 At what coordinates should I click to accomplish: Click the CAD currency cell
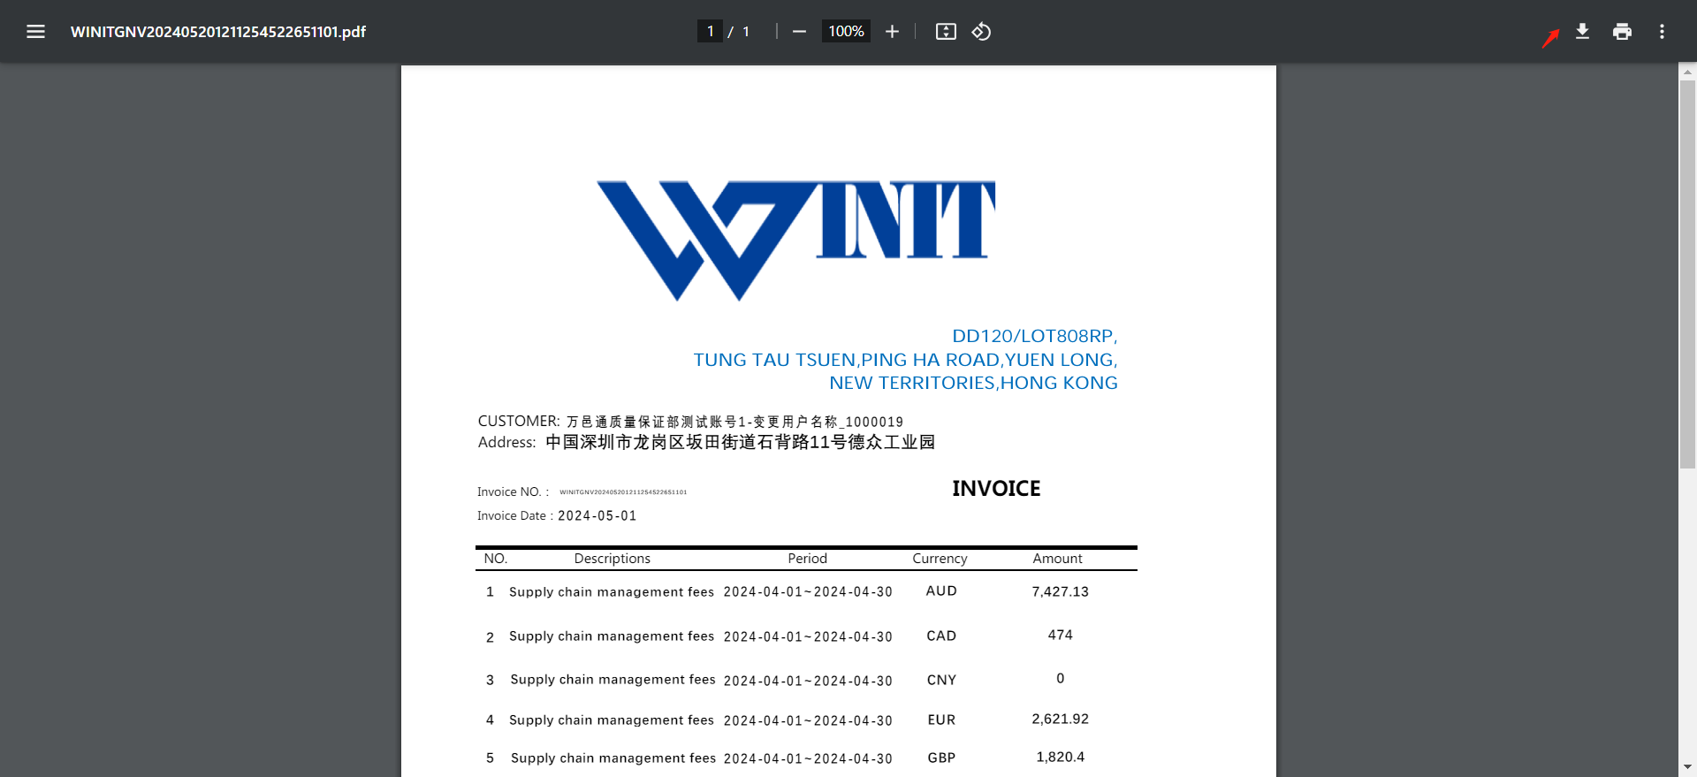[x=941, y=636]
